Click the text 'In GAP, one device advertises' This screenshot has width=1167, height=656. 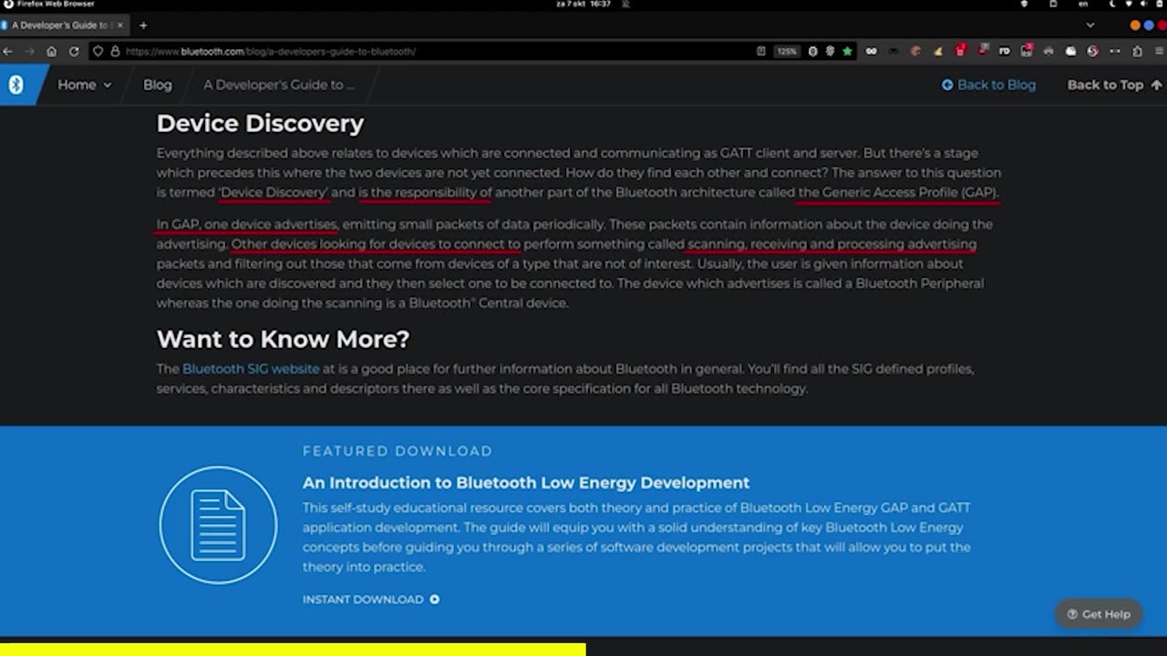pyautogui.click(x=247, y=224)
